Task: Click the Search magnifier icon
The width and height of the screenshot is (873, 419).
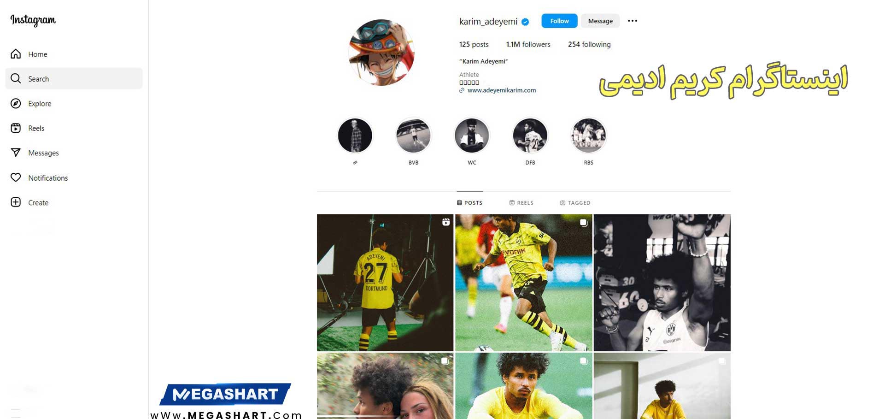Action: (x=16, y=78)
